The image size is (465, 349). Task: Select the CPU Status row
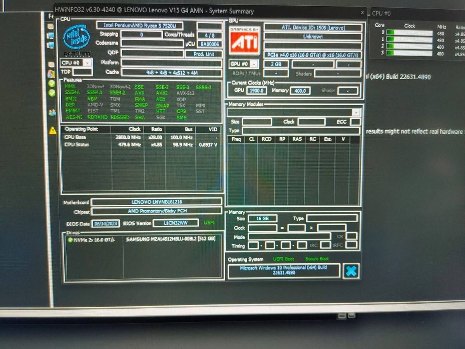(x=77, y=145)
